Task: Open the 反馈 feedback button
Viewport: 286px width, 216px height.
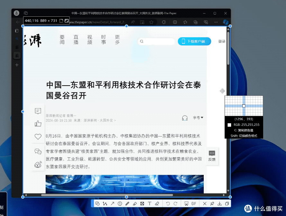Action: (x=212, y=156)
